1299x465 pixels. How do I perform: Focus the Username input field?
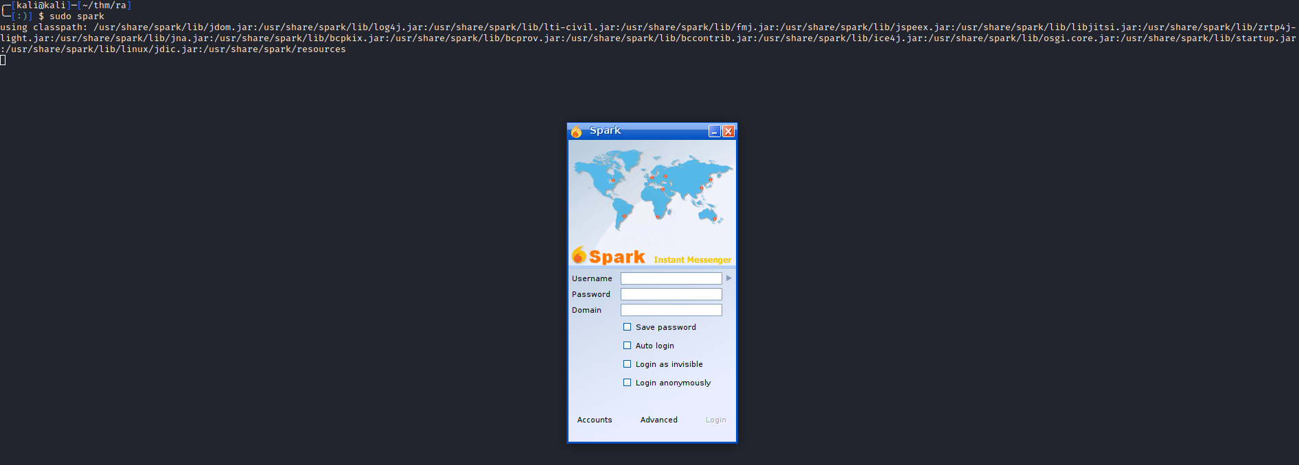coord(671,278)
